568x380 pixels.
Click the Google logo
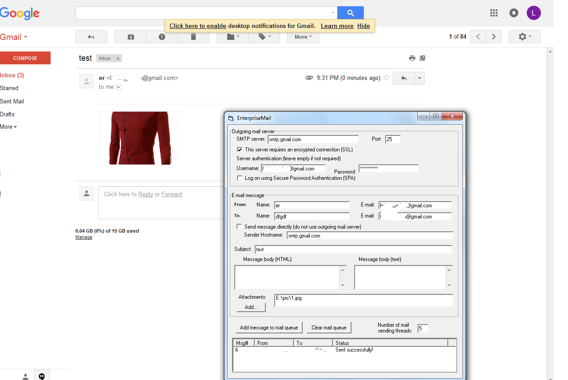click(20, 13)
